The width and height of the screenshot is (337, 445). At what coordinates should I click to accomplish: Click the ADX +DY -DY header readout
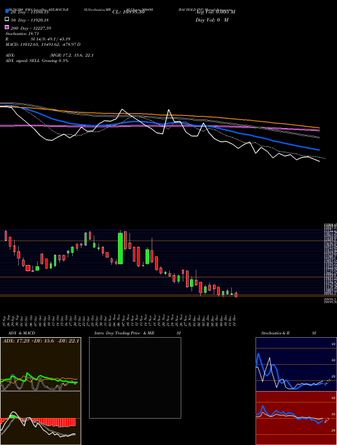tap(41, 340)
